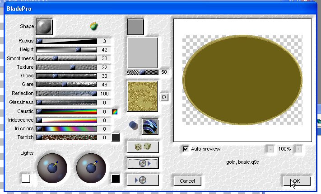The image size is (321, 194).
Task: Adjust the Iri colors slider
Action: pyautogui.click(x=66, y=129)
